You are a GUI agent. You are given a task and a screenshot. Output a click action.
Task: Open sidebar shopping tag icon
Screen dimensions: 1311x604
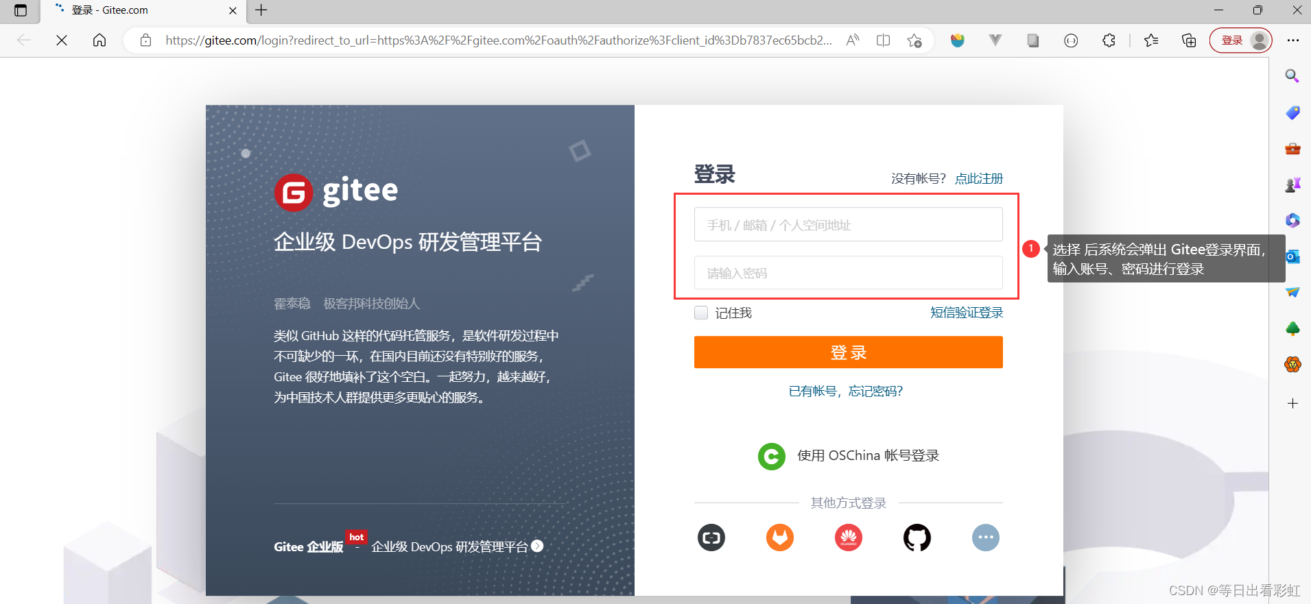point(1292,112)
